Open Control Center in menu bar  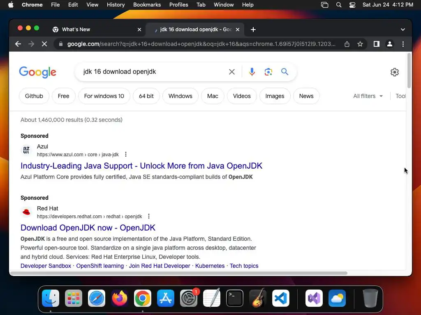[x=352, y=5]
